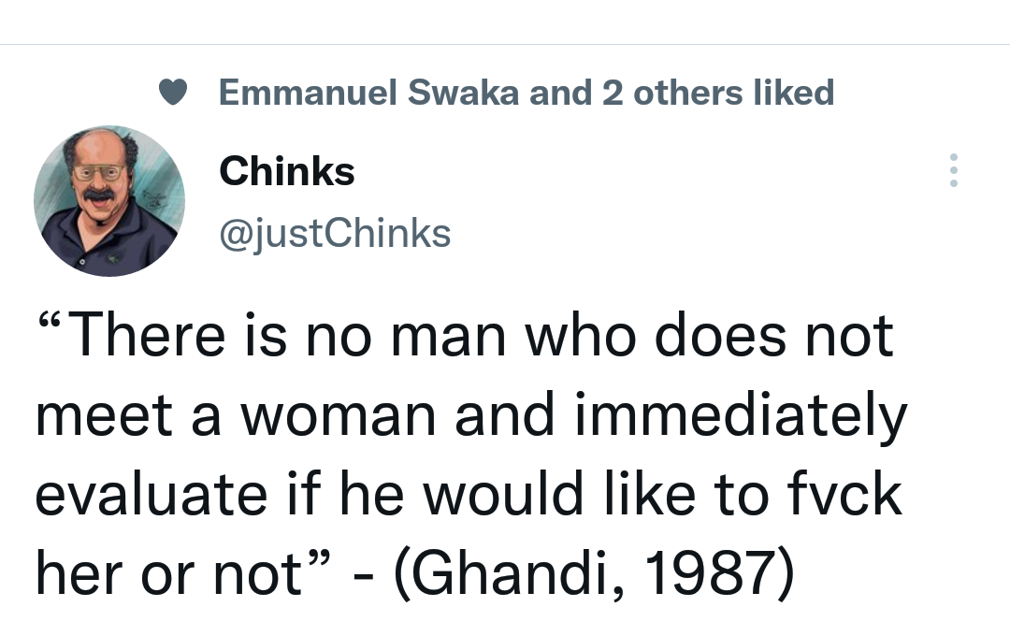The height and width of the screenshot is (636, 1010).
Task: Click the bold display name of the author
Action: point(287,171)
